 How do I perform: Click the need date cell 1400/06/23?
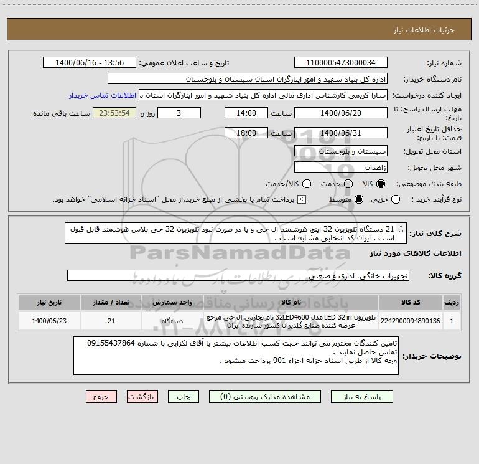[49, 321]
